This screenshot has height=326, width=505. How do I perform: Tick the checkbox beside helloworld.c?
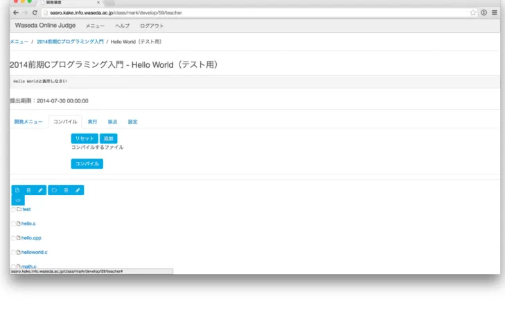[14, 253]
